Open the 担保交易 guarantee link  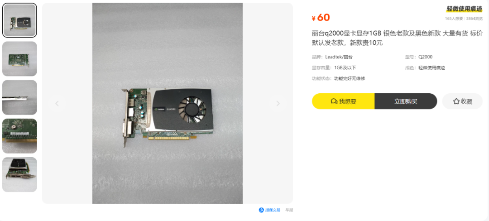(x=270, y=210)
